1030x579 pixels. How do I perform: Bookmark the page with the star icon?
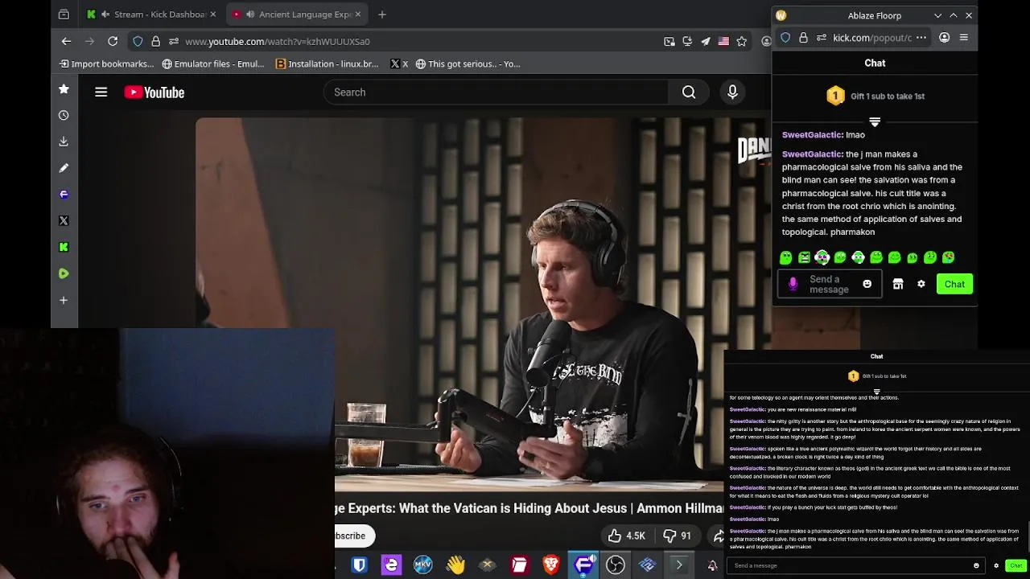pyautogui.click(x=742, y=41)
